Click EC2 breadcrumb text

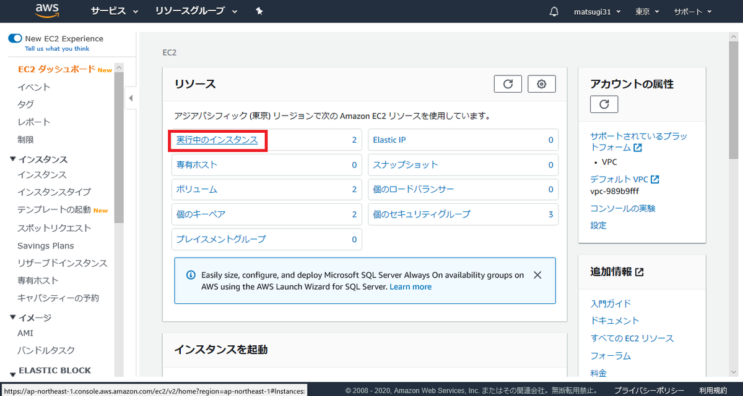point(170,53)
